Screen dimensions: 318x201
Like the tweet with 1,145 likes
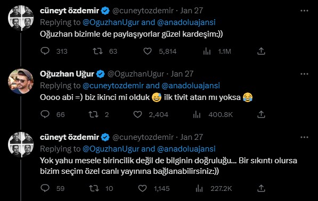(142, 188)
